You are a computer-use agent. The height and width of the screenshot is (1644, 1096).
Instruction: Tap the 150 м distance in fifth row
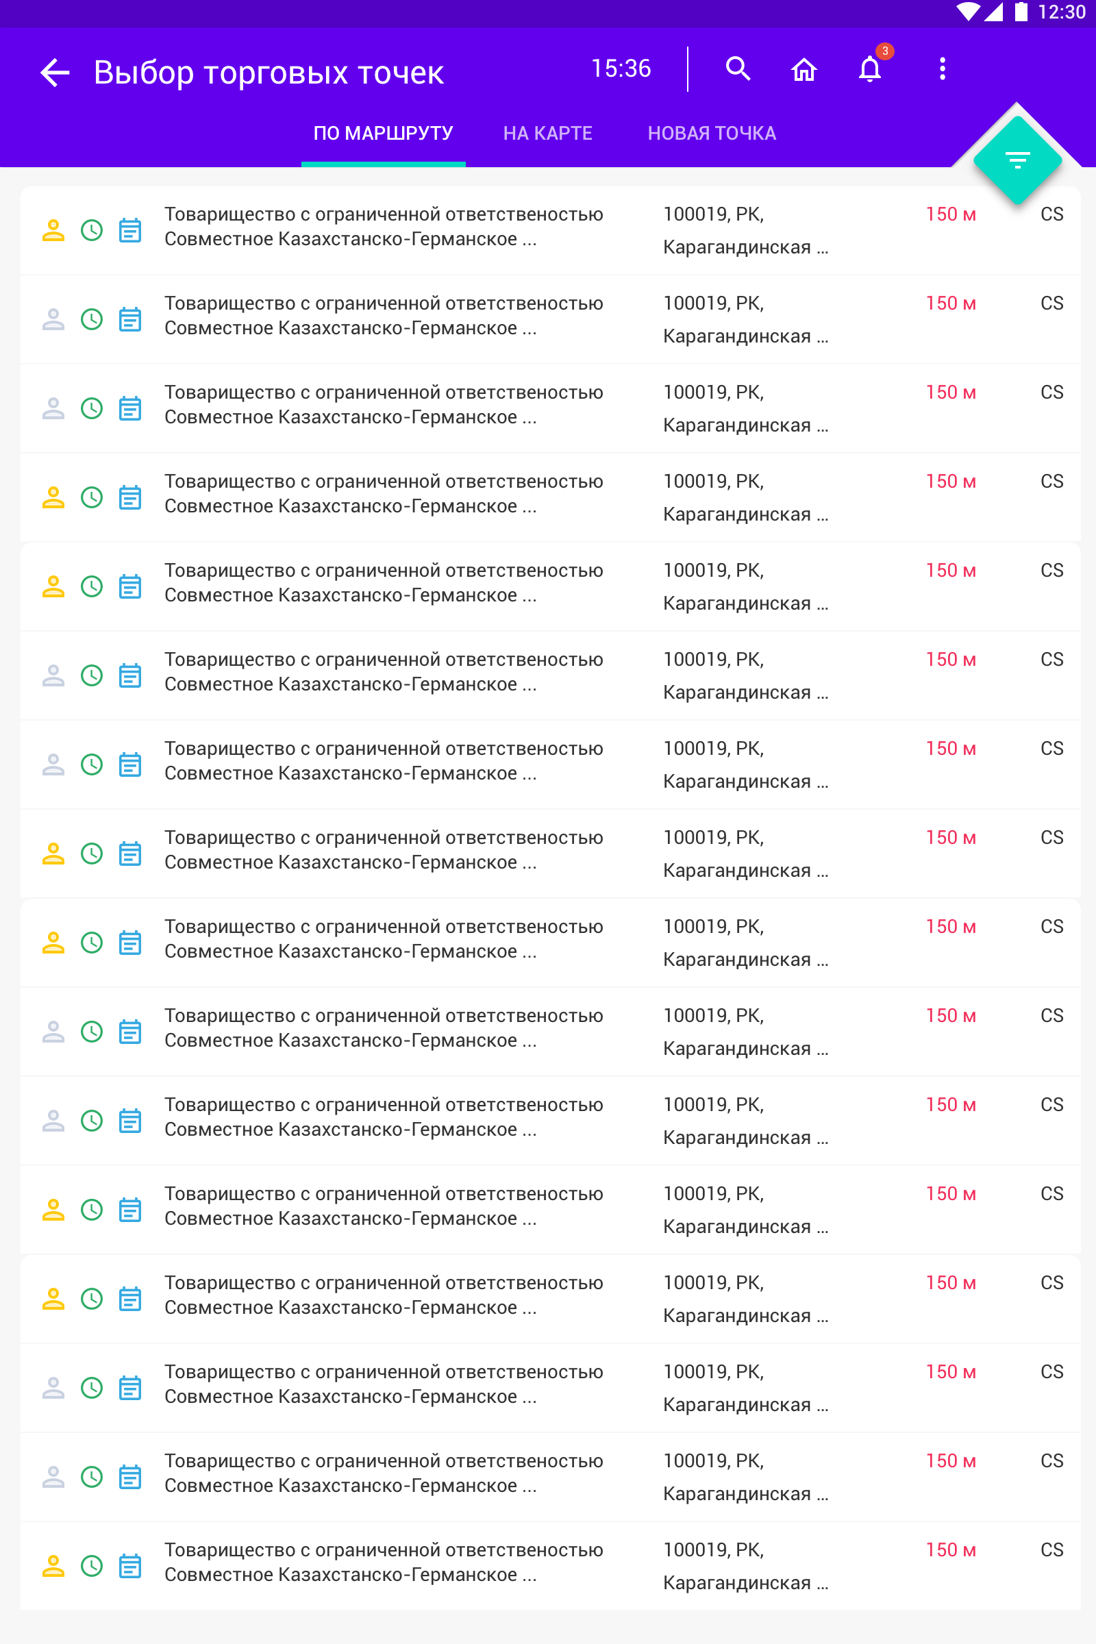[x=951, y=571]
